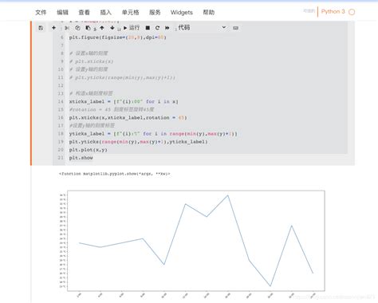
Task: Place cursor on the plt.plot(x,y) code line
Action: 89,150
